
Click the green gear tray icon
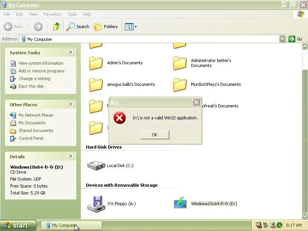279,225
